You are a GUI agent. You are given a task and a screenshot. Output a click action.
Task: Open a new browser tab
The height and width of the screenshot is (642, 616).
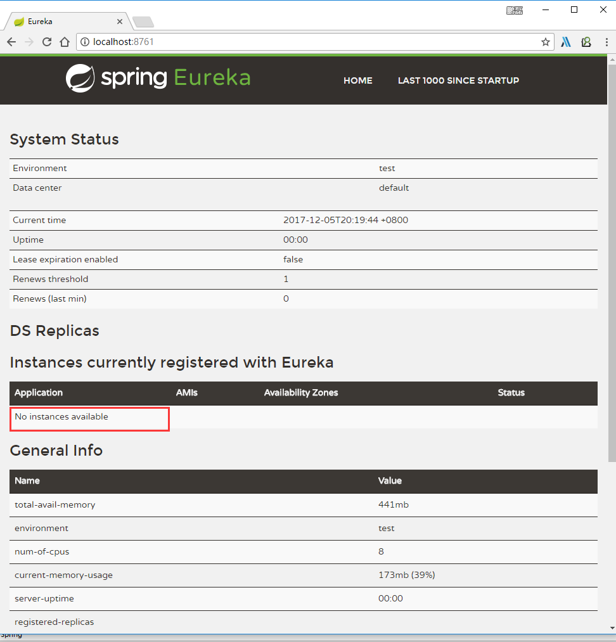(x=143, y=22)
